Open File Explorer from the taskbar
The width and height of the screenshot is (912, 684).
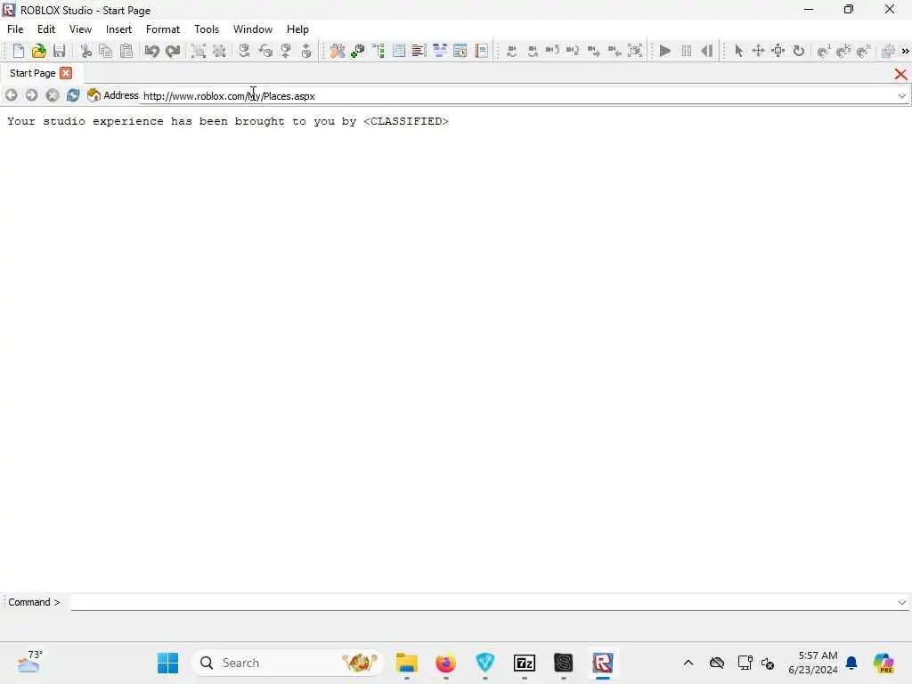[406, 663]
